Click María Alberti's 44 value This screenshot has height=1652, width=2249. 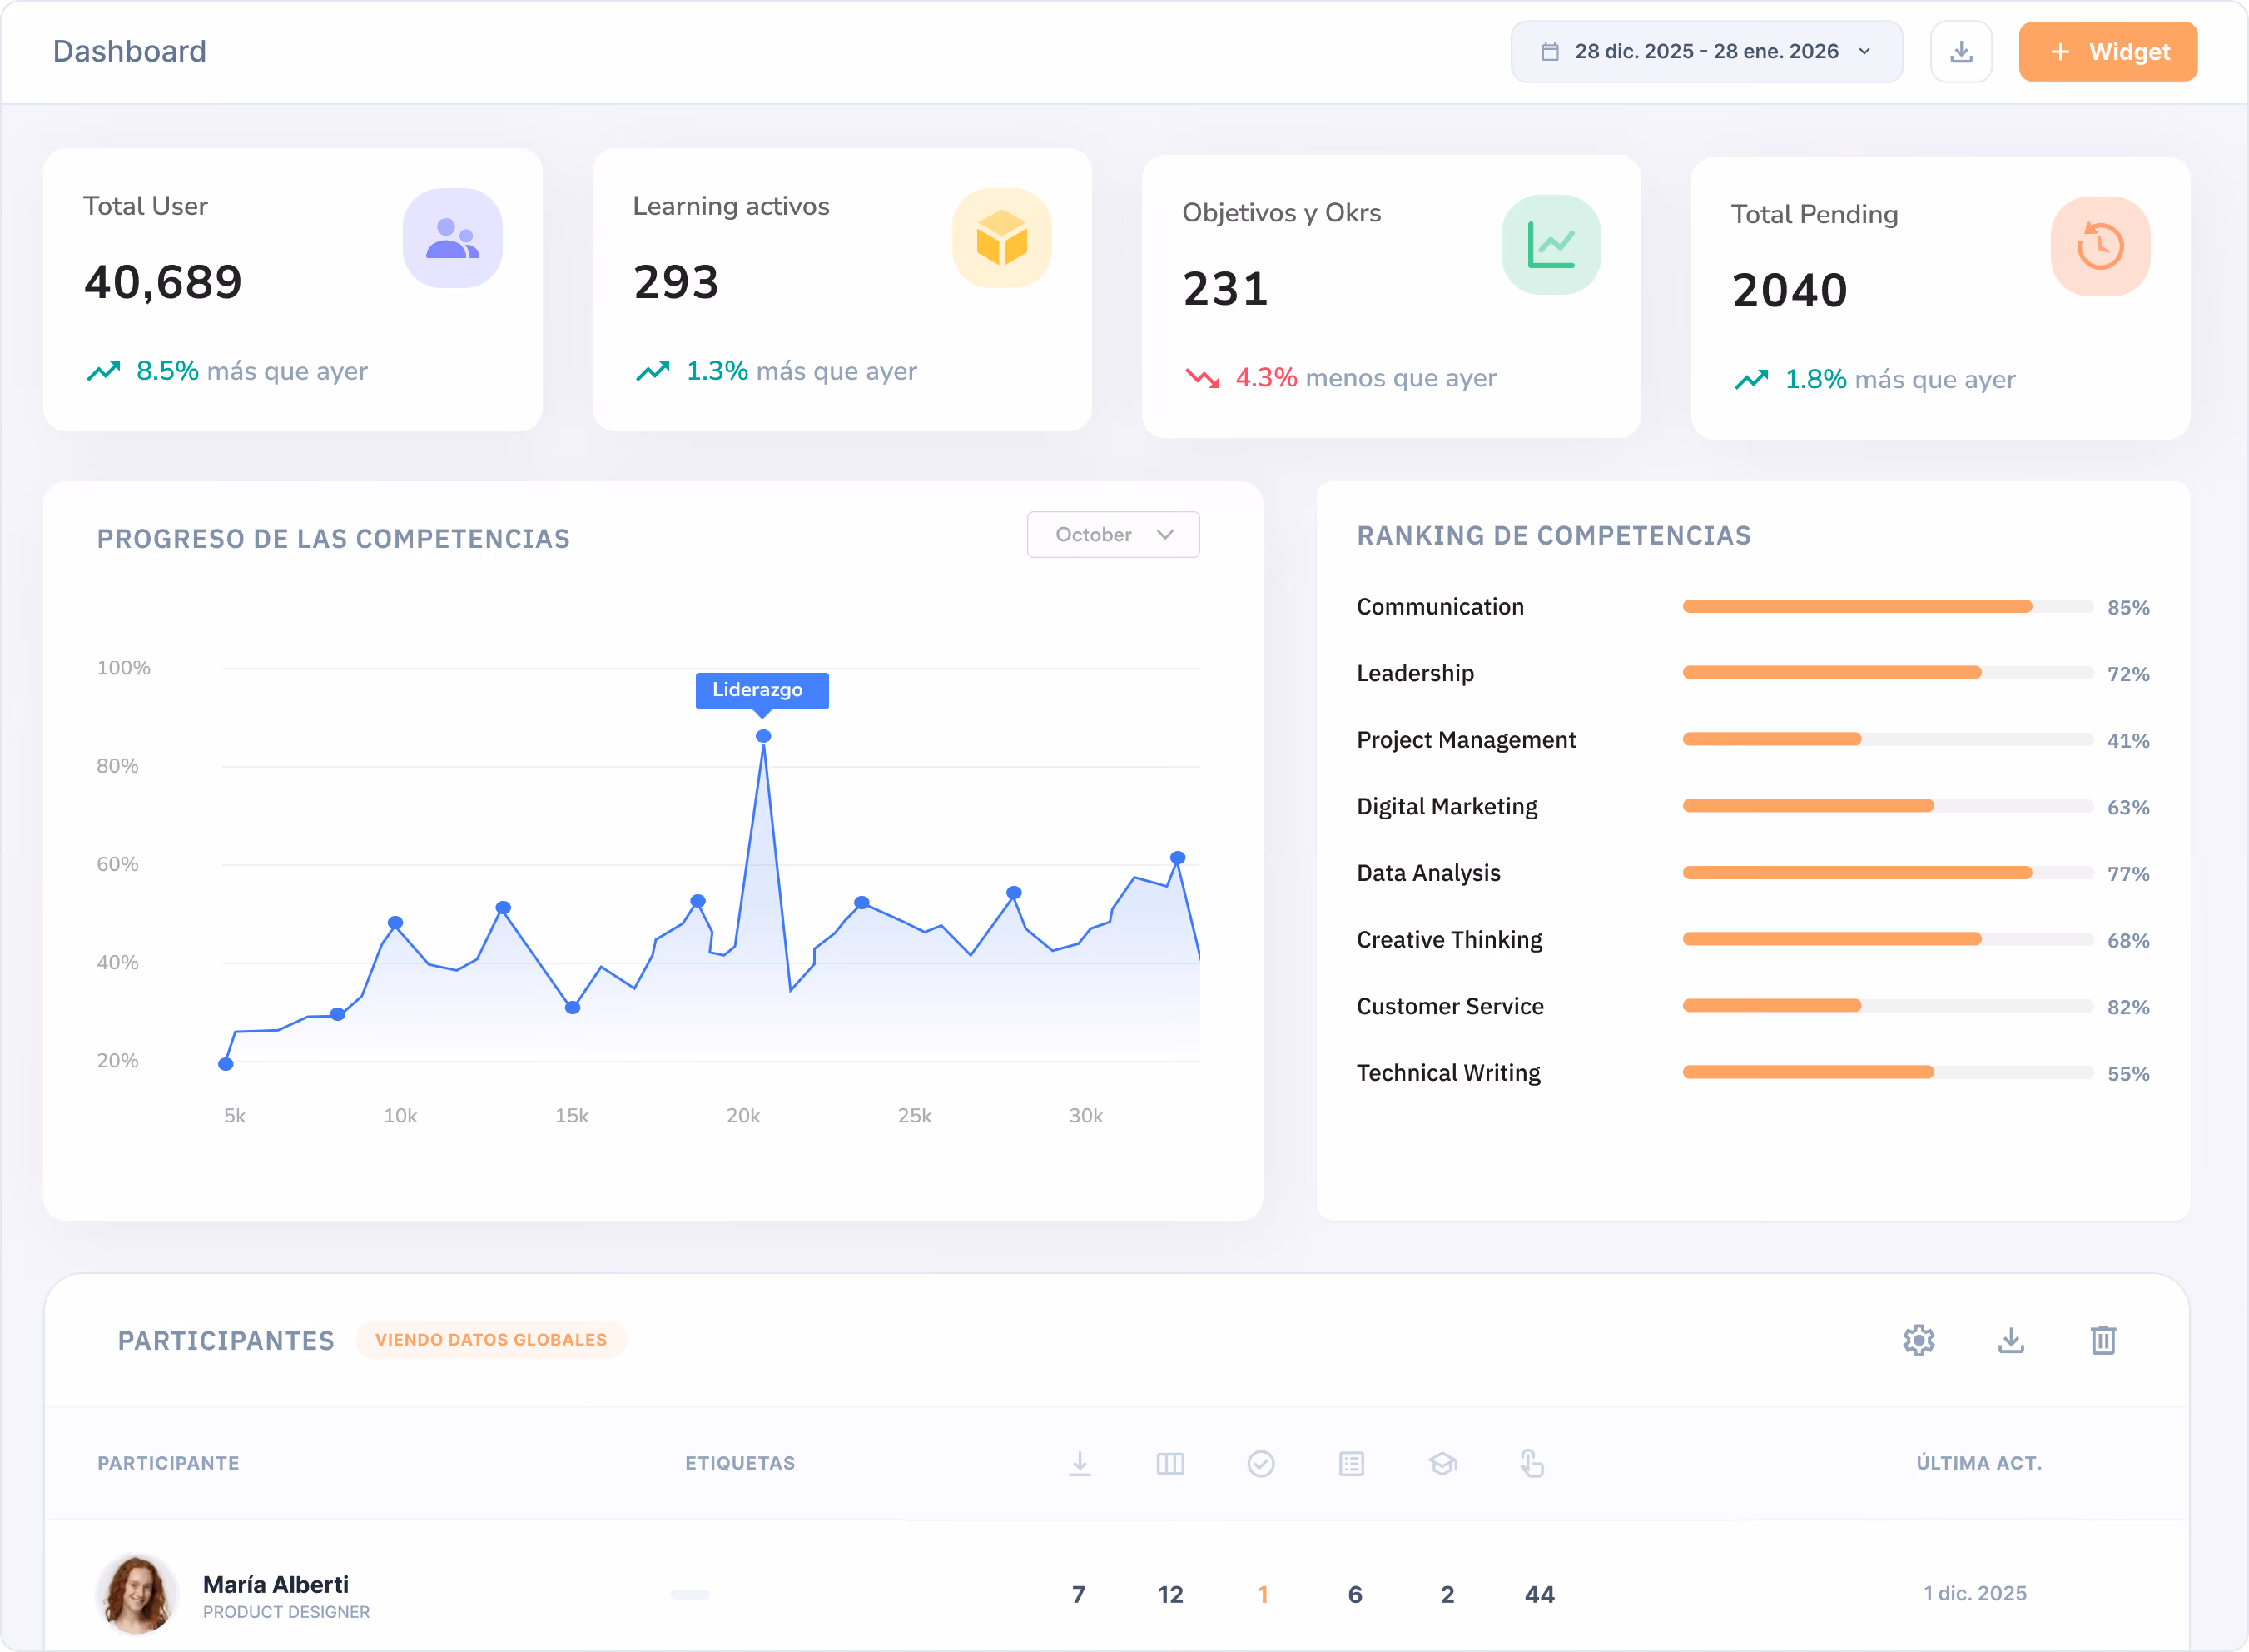pos(1538,1594)
